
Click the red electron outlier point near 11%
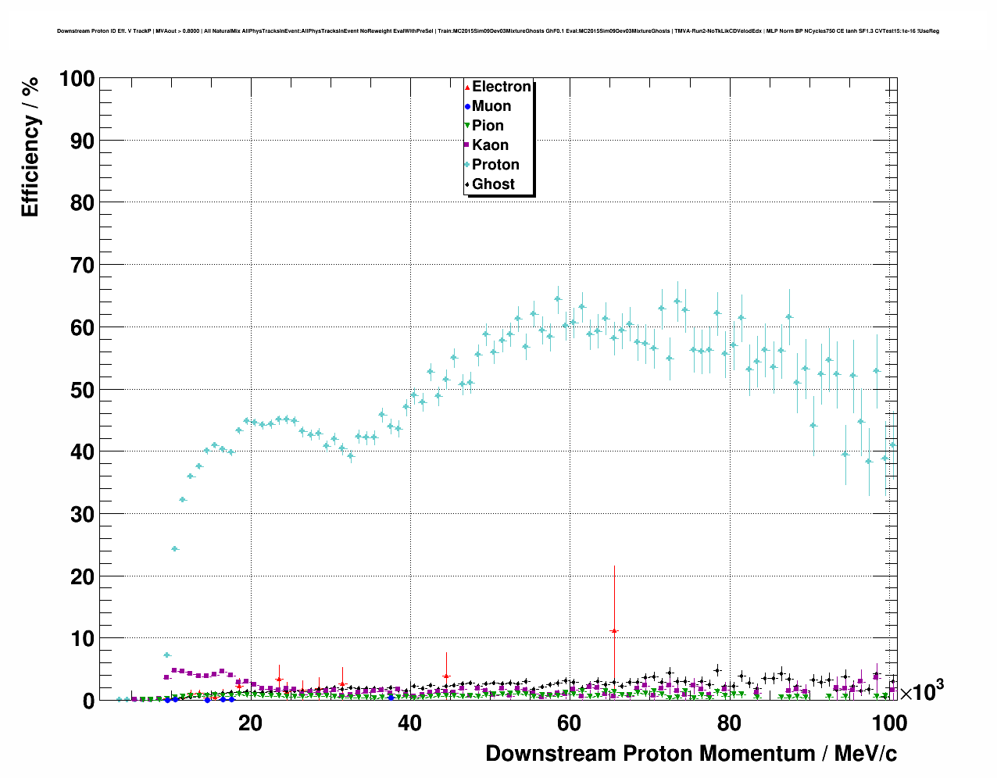pyautogui.click(x=614, y=630)
